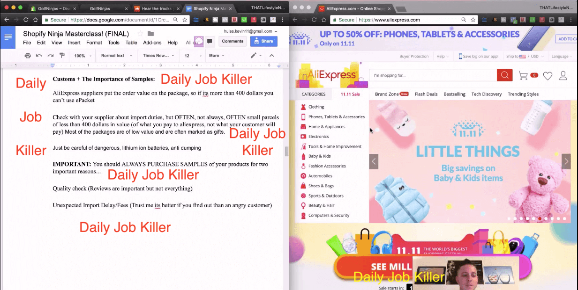Viewport: 578px width, 290px height.
Task: Open the editing mode pencil dropdown
Action: 257,56
